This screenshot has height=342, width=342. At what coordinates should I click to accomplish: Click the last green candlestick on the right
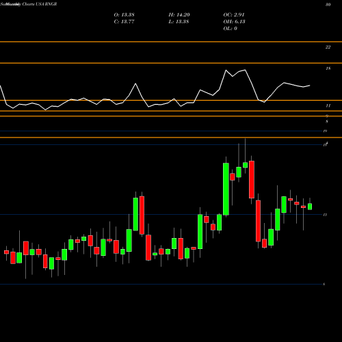coord(310,207)
